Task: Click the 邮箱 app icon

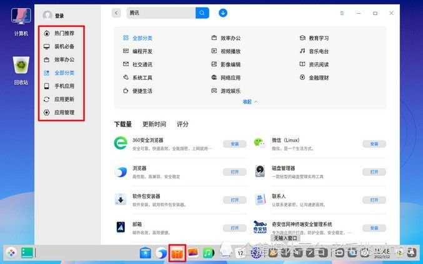Action: (x=121, y=227)
